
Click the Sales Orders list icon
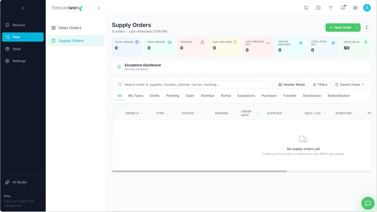(x=53, y=28)
